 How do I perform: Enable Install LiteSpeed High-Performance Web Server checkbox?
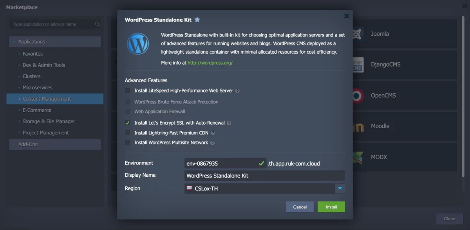(x=128, y=91)
